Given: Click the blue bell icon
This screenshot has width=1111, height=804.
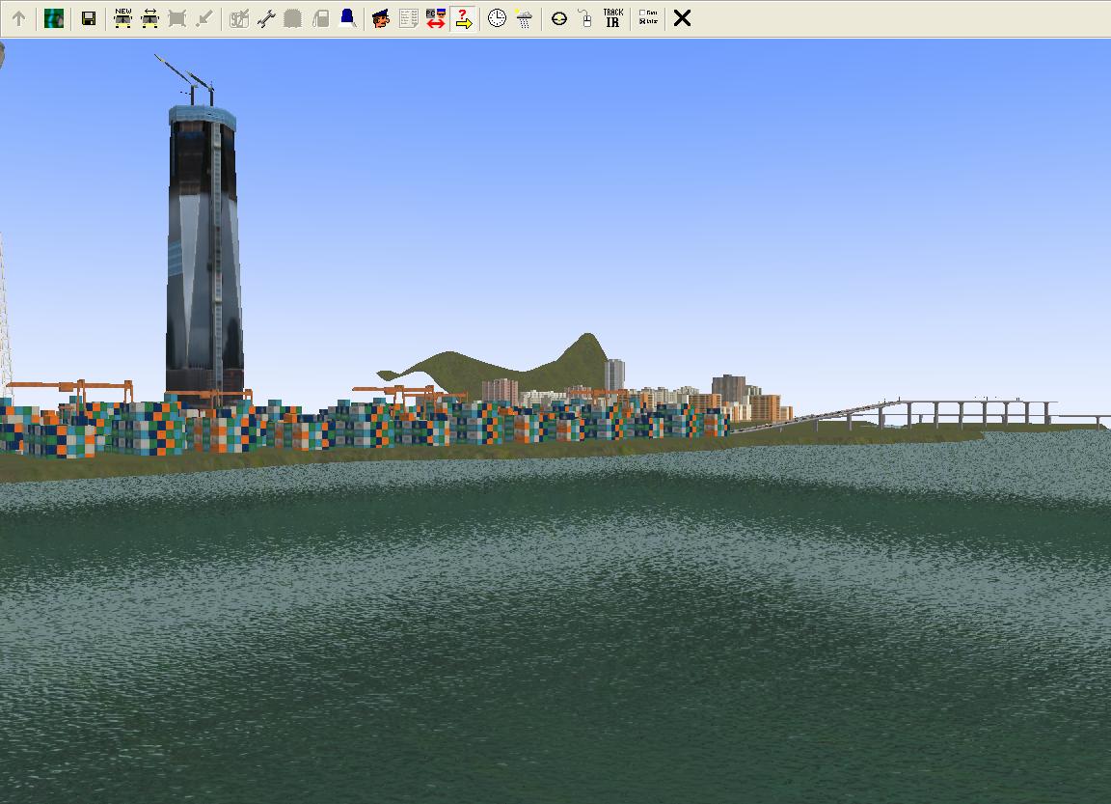Looking at the screenshot, I should tap(348, 18).
